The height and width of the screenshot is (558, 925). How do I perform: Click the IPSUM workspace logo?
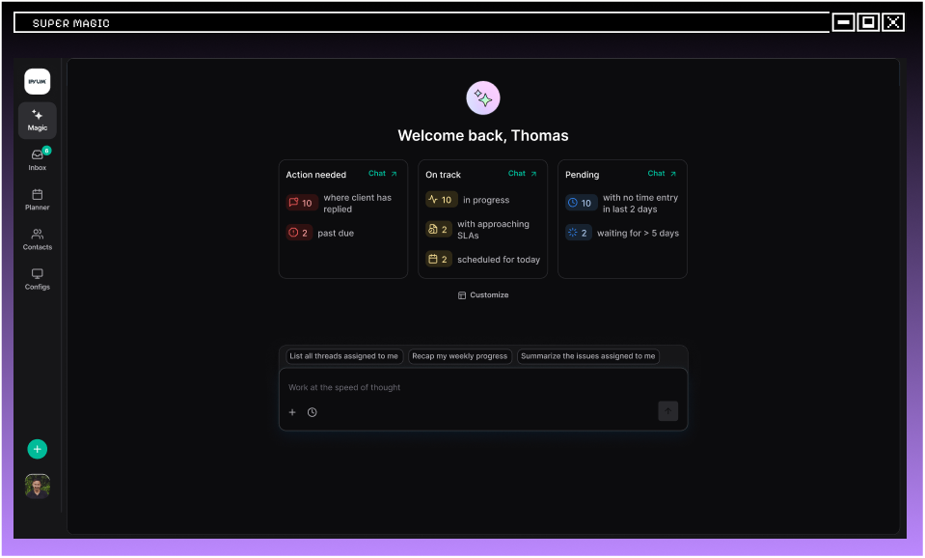pyautogui.click(x=38, y=81)
